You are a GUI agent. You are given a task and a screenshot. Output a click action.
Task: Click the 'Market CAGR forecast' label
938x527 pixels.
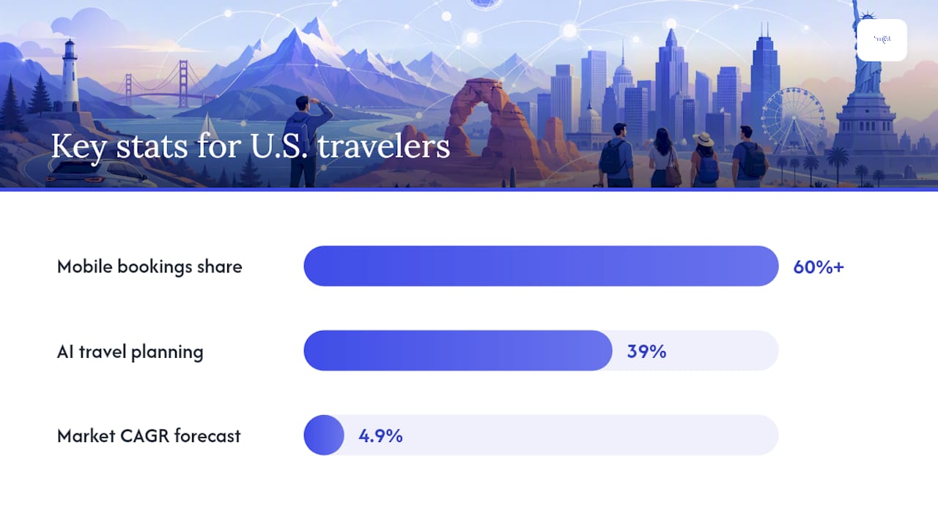pyautogui.click(x=149, y=436)
